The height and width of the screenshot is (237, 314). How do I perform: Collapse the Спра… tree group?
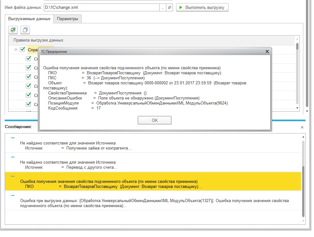click(16, 50)
